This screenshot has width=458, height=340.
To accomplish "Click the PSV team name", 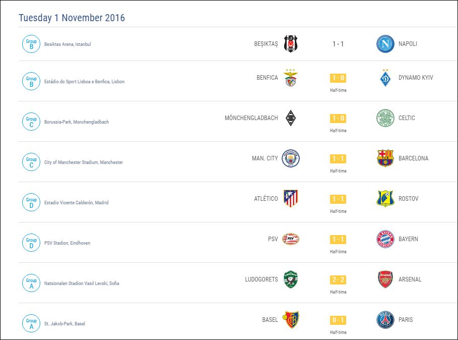I will [x=273, y=239].
